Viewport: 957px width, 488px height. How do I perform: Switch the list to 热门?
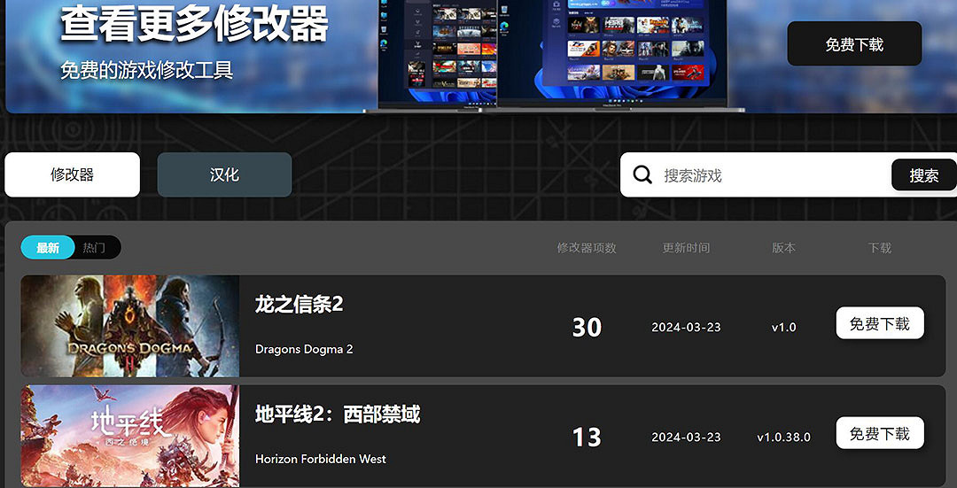click(94, 248)
